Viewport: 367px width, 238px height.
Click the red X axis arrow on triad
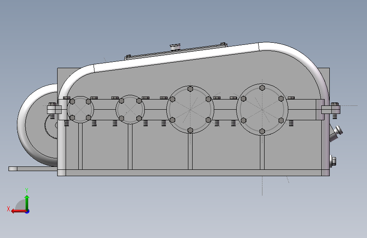click(x=19, y=211)
